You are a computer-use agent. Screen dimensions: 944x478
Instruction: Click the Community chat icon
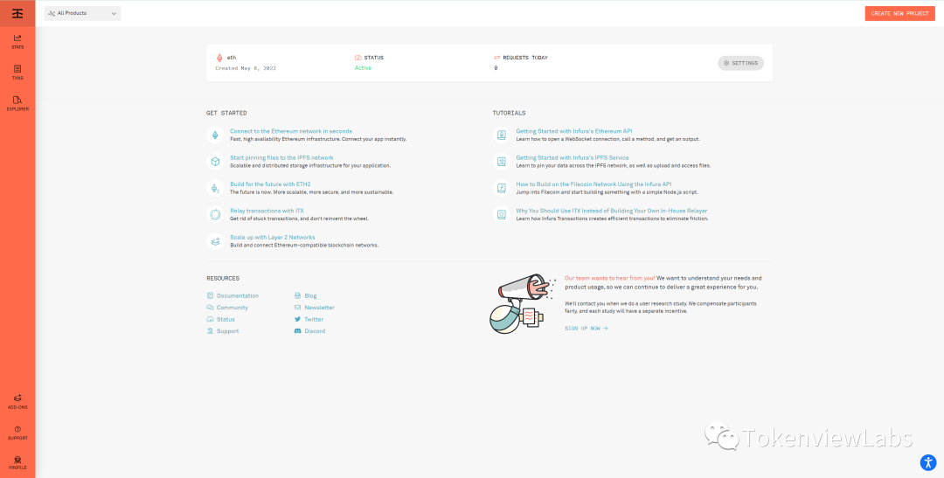coord(210,308)
